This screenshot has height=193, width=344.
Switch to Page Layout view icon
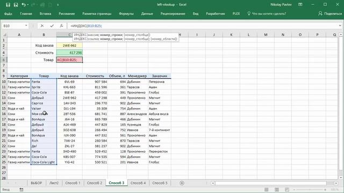277,189
